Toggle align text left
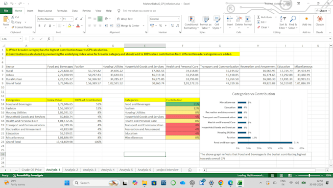 click(x=90, y=26)
